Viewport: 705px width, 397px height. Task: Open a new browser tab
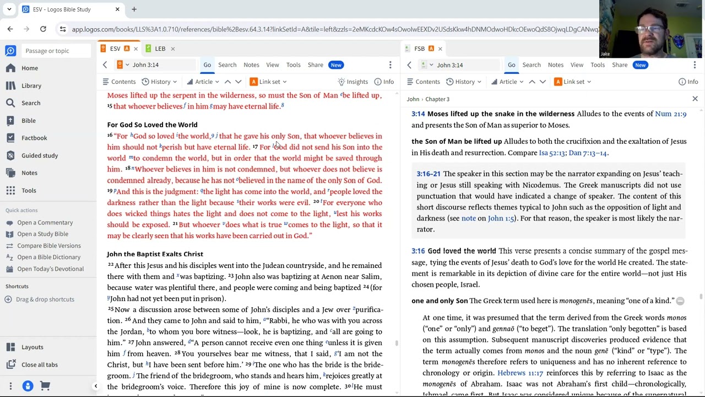[x=134, y=9]
